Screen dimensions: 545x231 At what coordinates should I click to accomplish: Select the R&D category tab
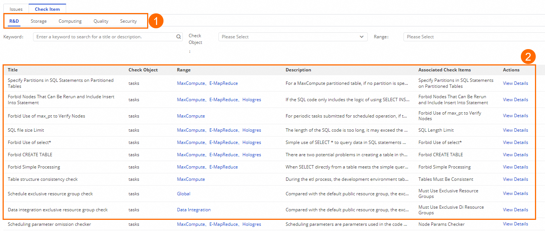pos(14,21)
